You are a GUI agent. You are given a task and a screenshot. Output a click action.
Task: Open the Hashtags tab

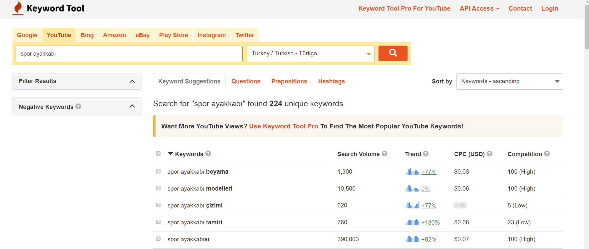point(331,81)
